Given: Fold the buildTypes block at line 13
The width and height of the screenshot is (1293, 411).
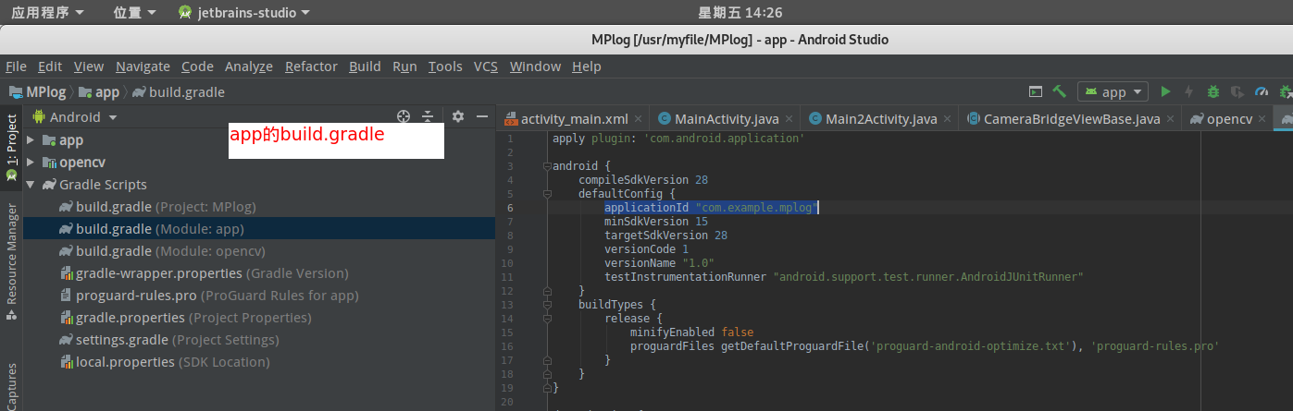Looking at the screenshot, I should [x=546, y=304].
